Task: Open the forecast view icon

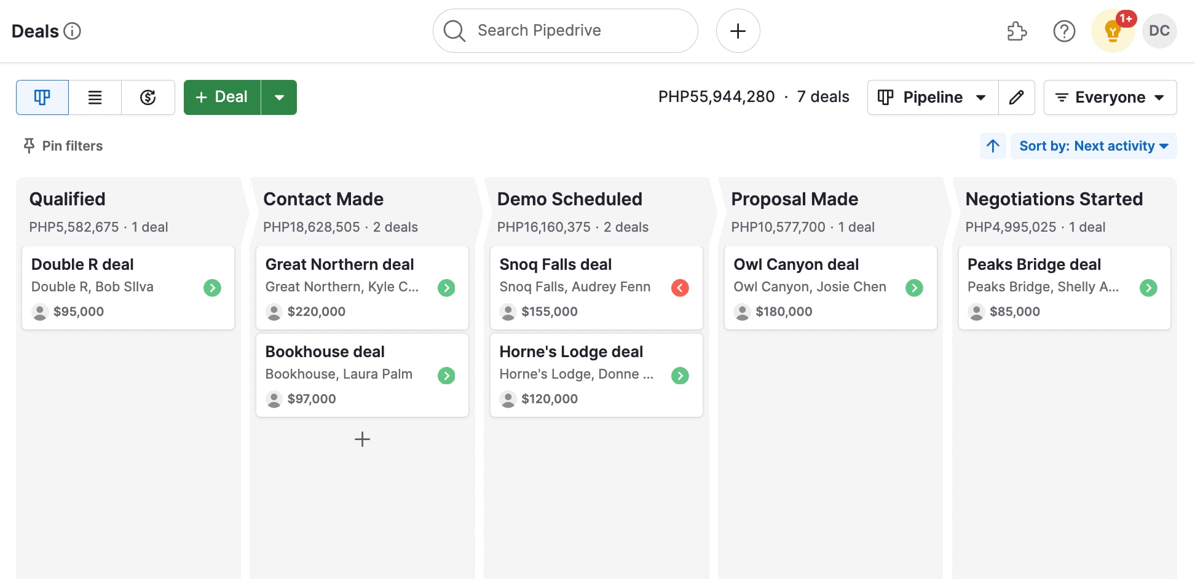Action: click(148, 97)
